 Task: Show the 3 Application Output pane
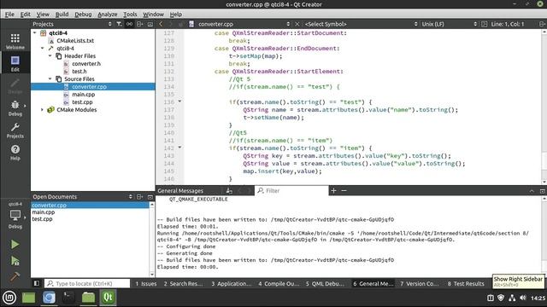click(x=231, y=284)
